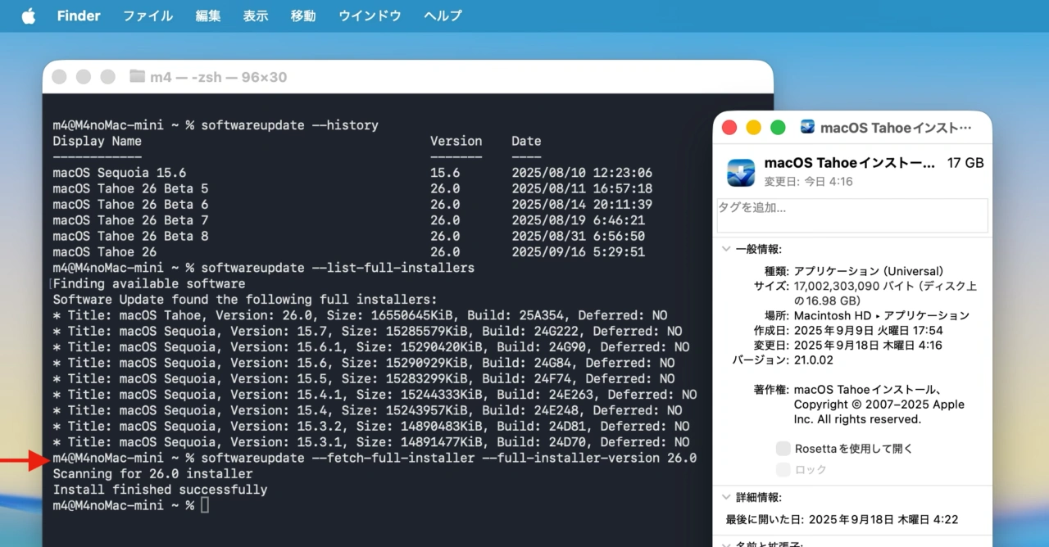Toggle the ロック checkbox
1049x547 pixels.
(x=783, y=469)
